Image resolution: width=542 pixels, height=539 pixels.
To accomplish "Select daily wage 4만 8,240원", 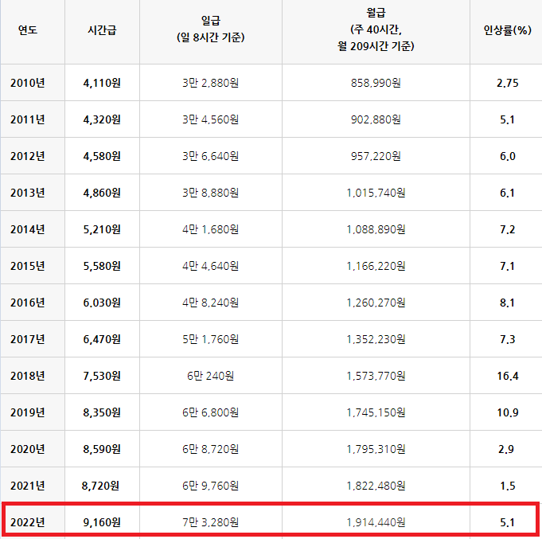I will [210, 303].
